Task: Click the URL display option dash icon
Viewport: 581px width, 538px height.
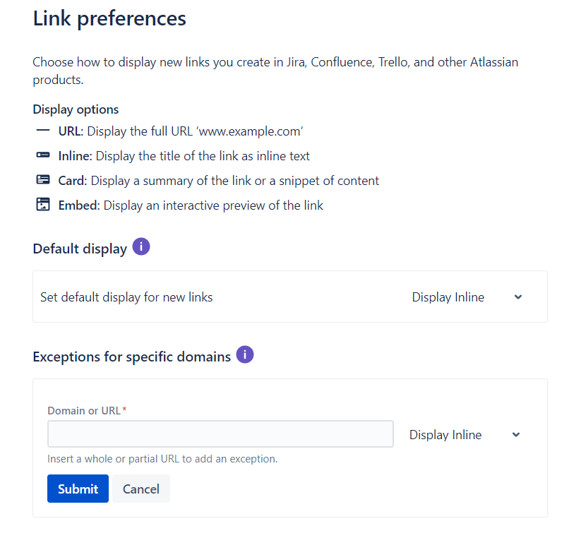Action: (x=42, y=131)
